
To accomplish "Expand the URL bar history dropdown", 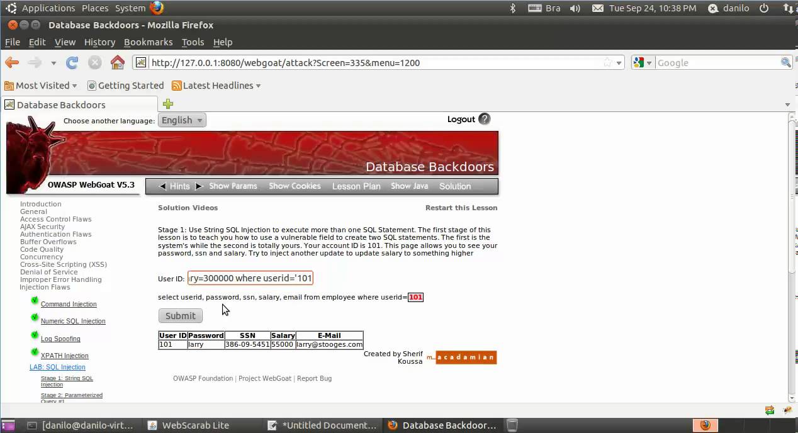I will [619, 63].
